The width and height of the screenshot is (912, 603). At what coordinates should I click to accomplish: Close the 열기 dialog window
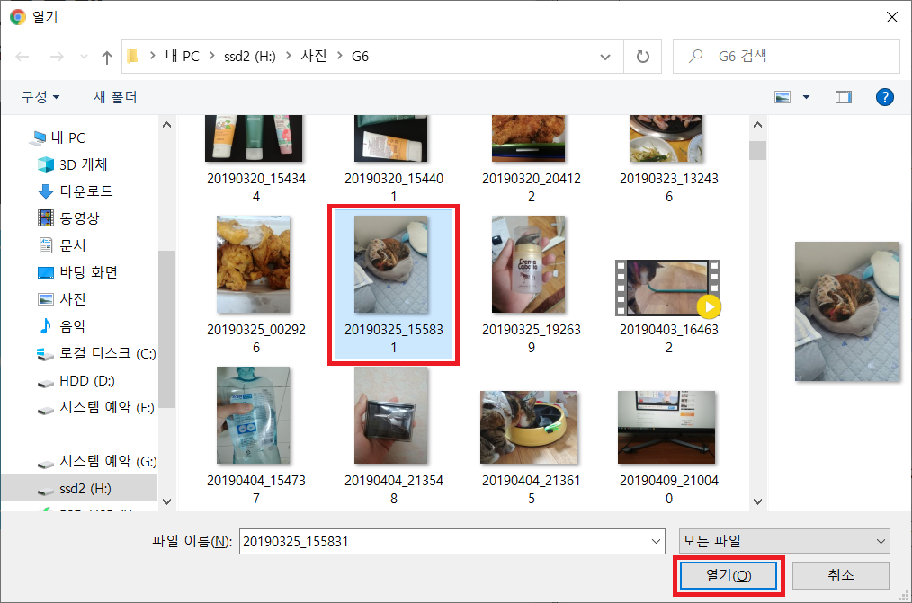pos(891,17)
